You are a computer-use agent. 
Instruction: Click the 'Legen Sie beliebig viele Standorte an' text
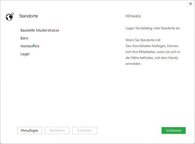point(153,28)
